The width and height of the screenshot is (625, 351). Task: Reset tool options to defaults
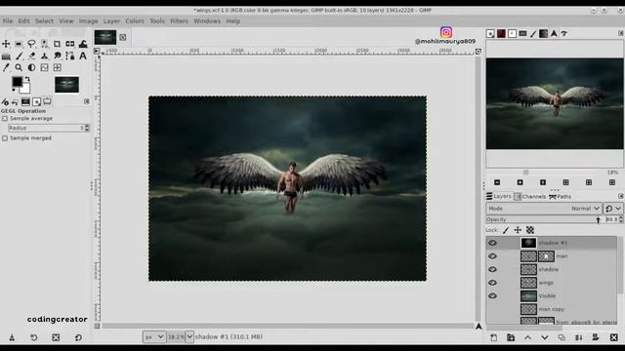78,337
